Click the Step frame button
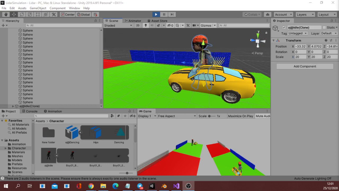Screen dimensions: 339x191 pyautogui.click(x=172, y=15)
